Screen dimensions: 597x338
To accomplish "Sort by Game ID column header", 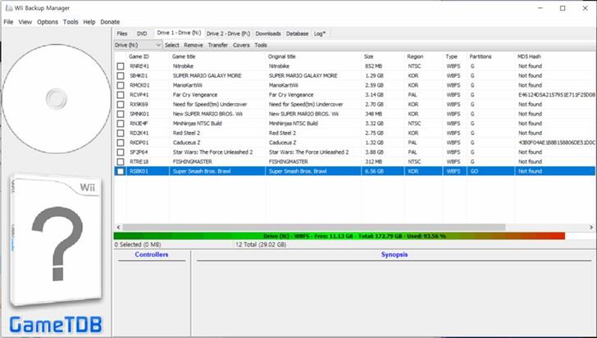I will coord(148,56).
